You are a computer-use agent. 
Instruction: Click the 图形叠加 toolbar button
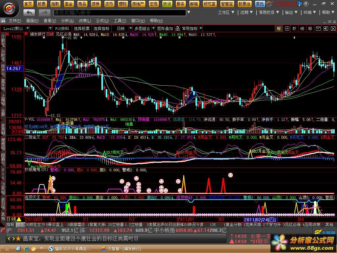coord(165,28)
